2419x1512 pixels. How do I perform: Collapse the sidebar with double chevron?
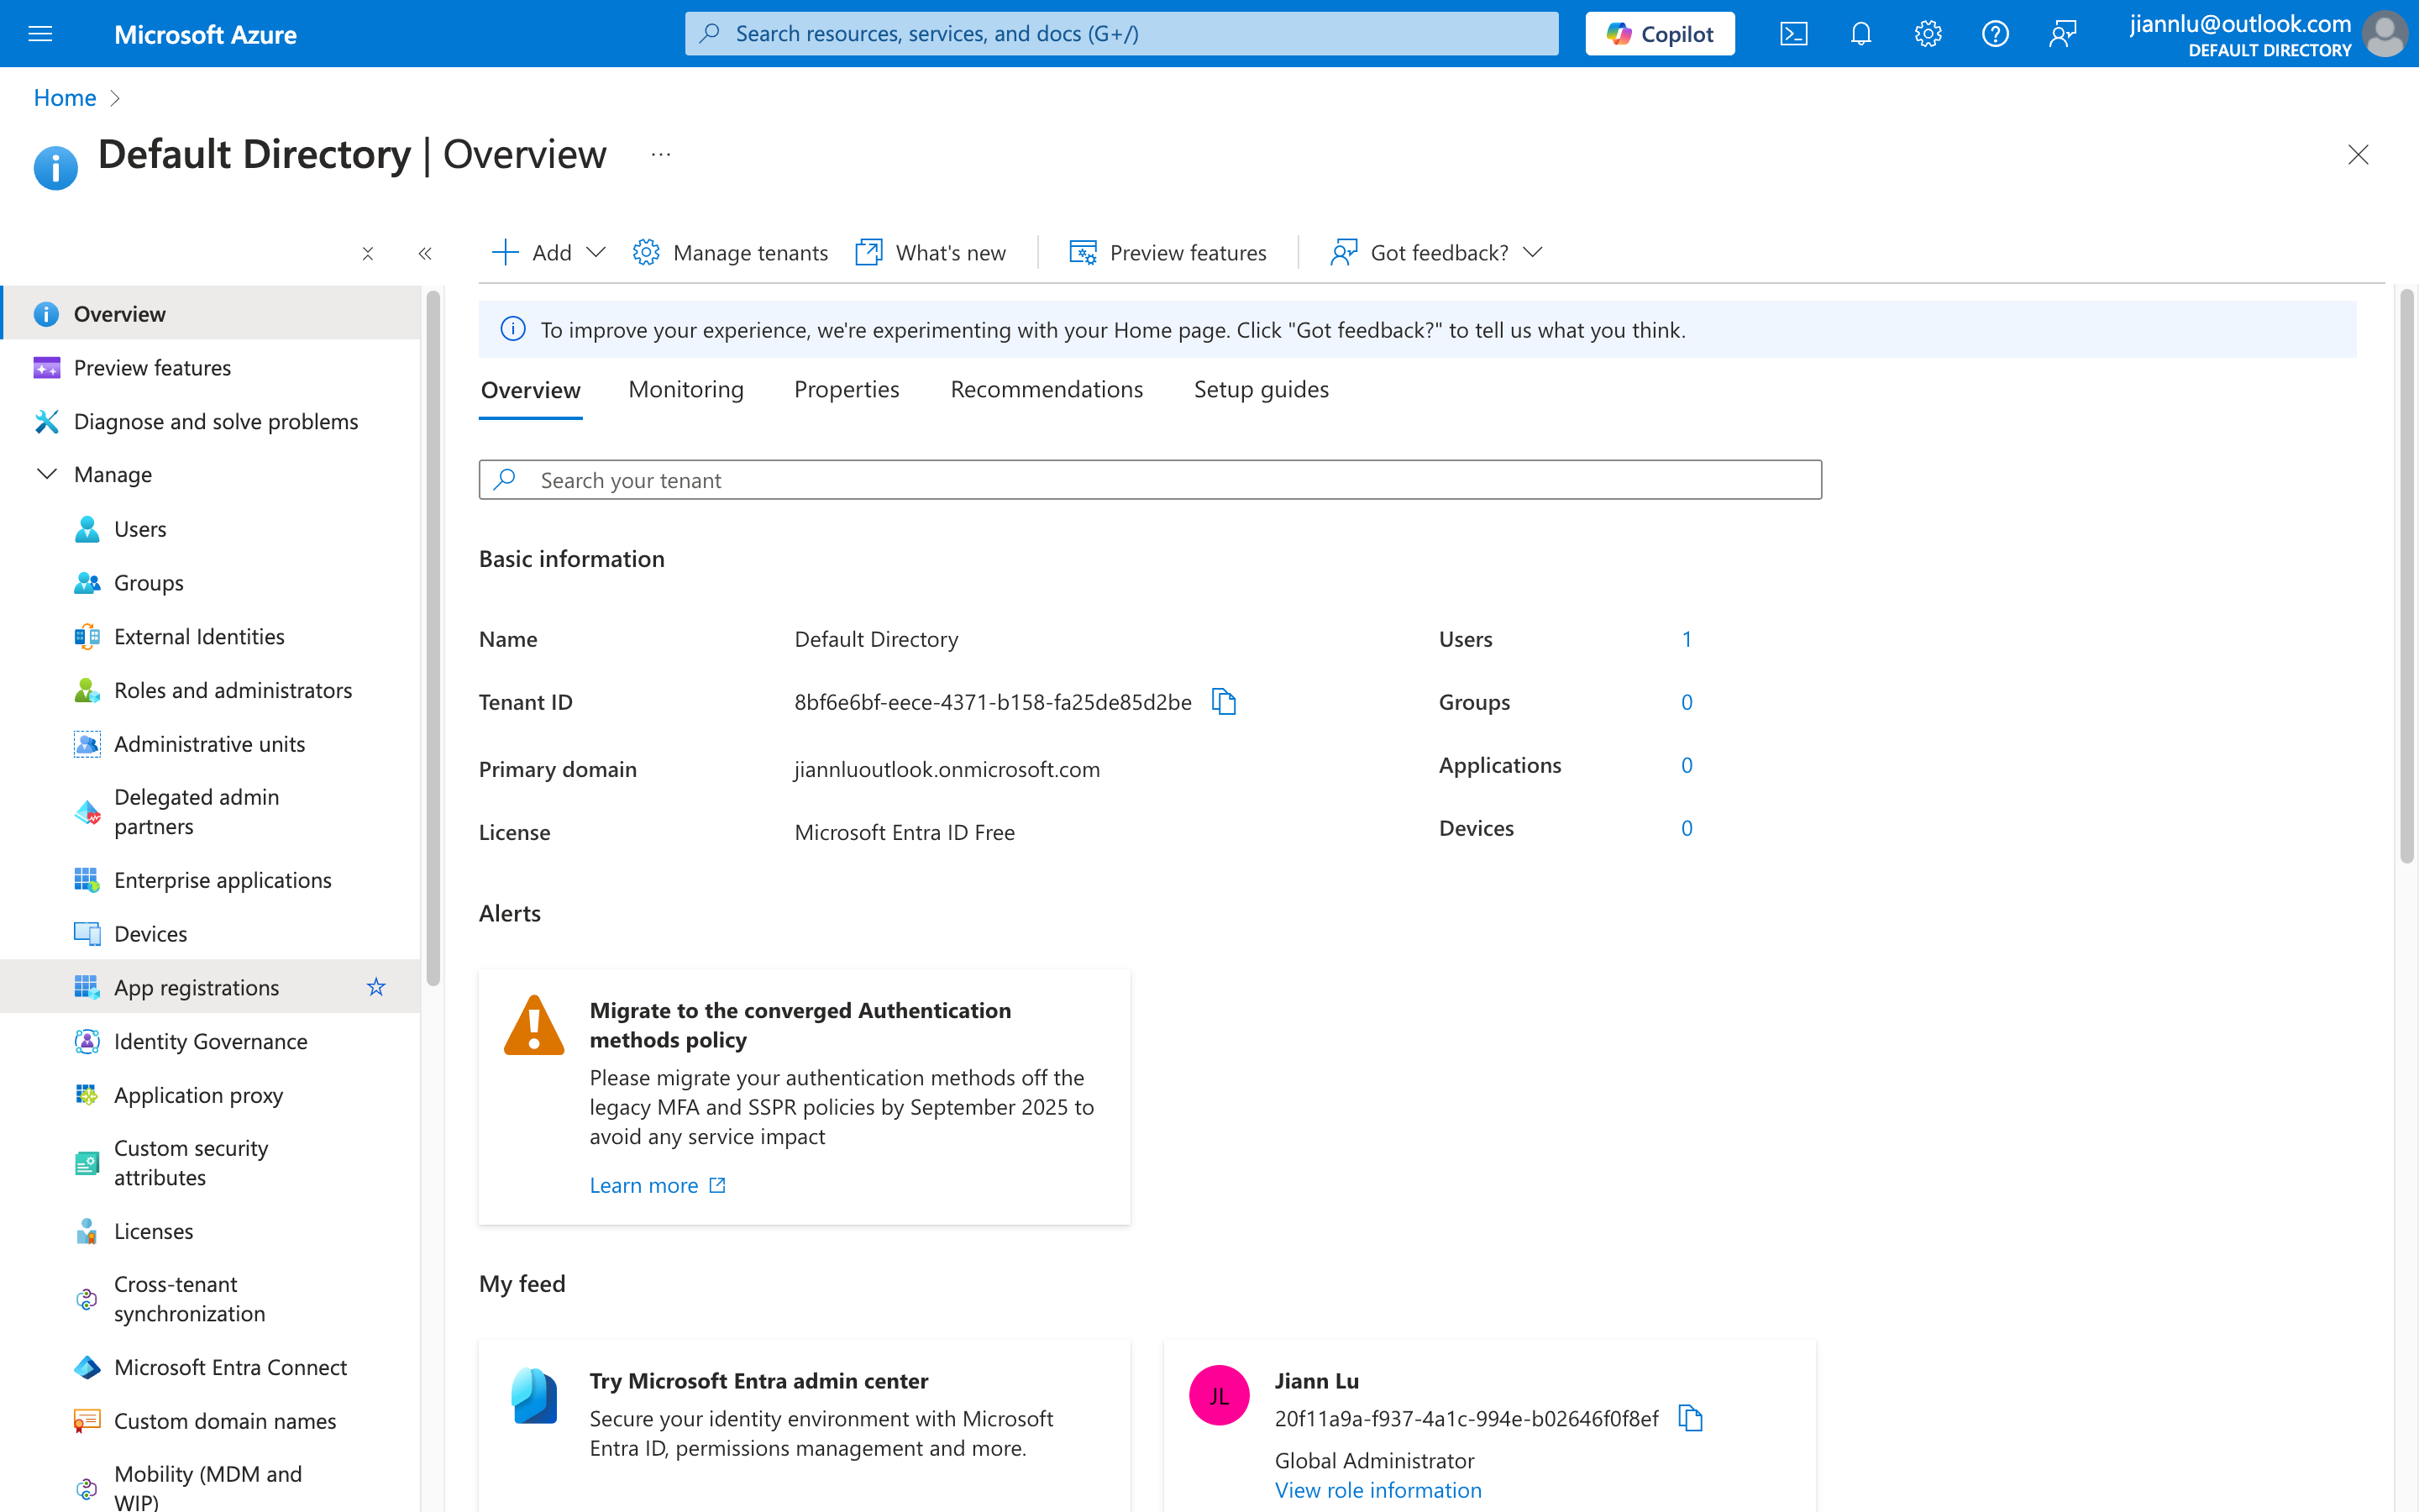(x=425, y=253)
